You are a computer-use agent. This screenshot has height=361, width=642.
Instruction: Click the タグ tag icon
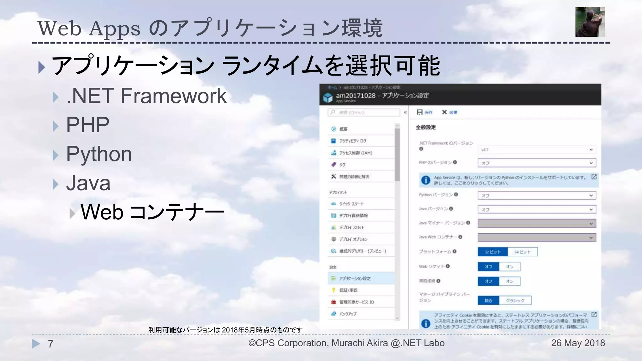point(334,165)
